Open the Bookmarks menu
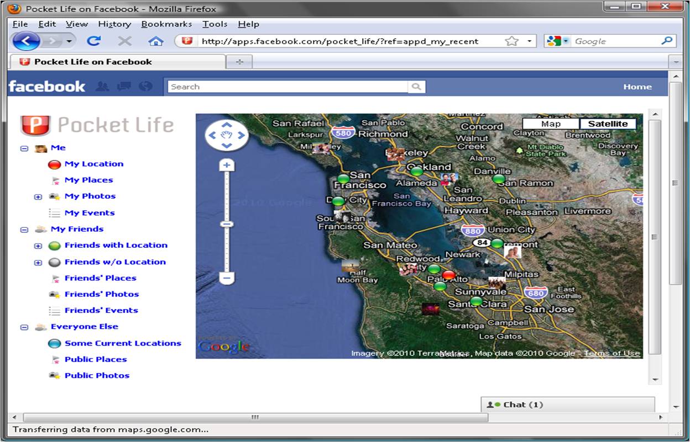 166,24
